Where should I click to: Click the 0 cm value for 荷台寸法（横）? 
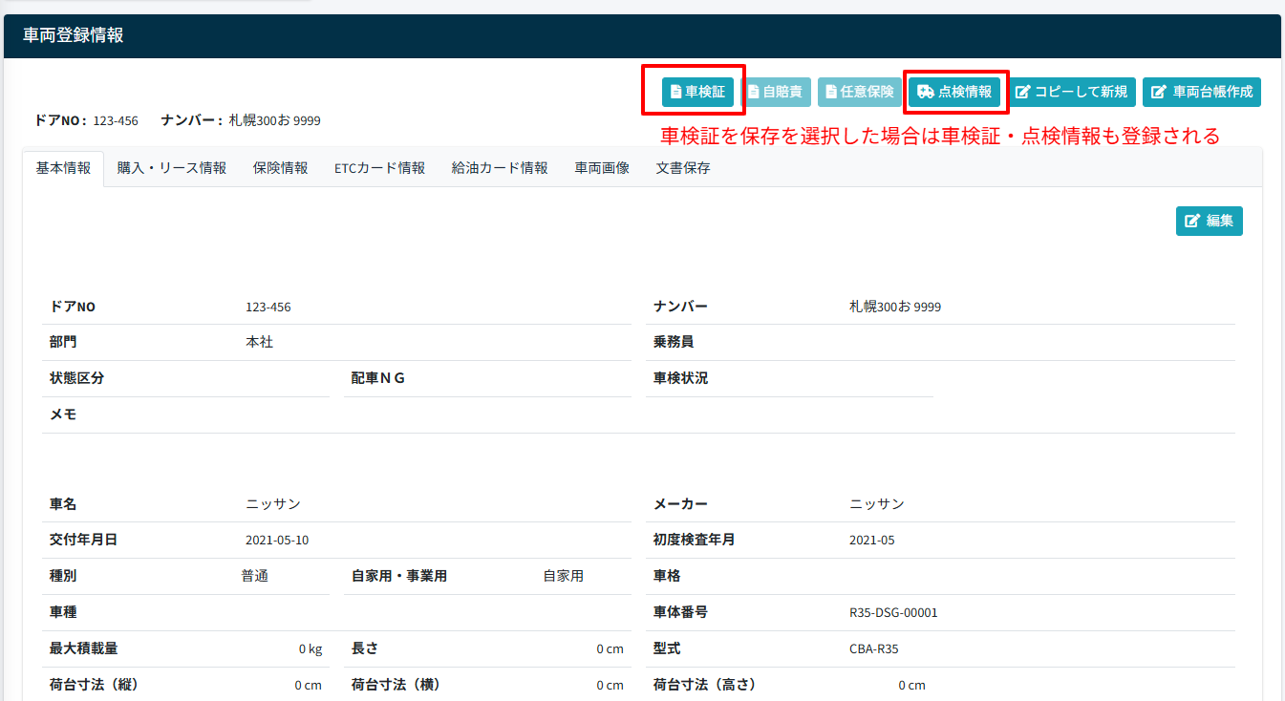click(x=610, y=686)
